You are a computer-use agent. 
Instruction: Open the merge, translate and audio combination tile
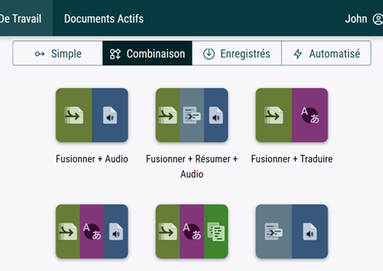coord(92,231)
